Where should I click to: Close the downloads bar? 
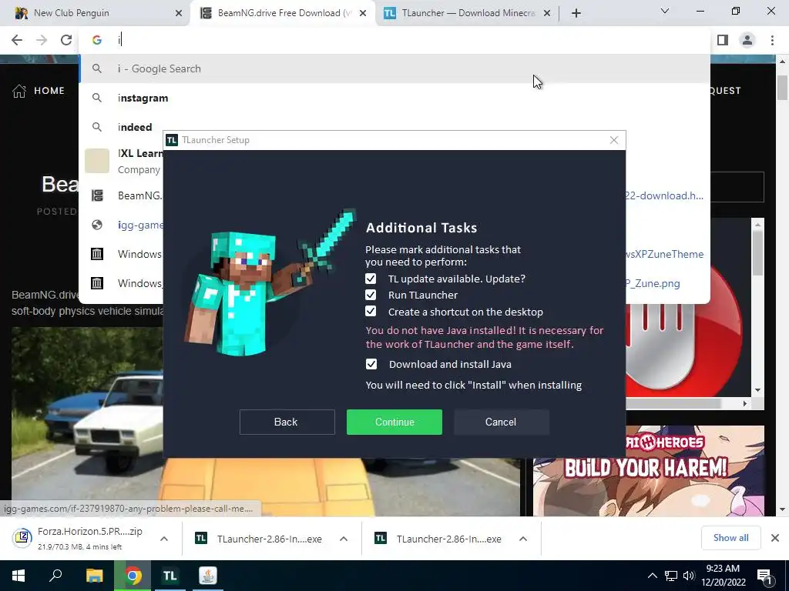tap(775, 538)
